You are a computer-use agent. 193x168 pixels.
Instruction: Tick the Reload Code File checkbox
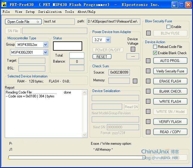155,47
